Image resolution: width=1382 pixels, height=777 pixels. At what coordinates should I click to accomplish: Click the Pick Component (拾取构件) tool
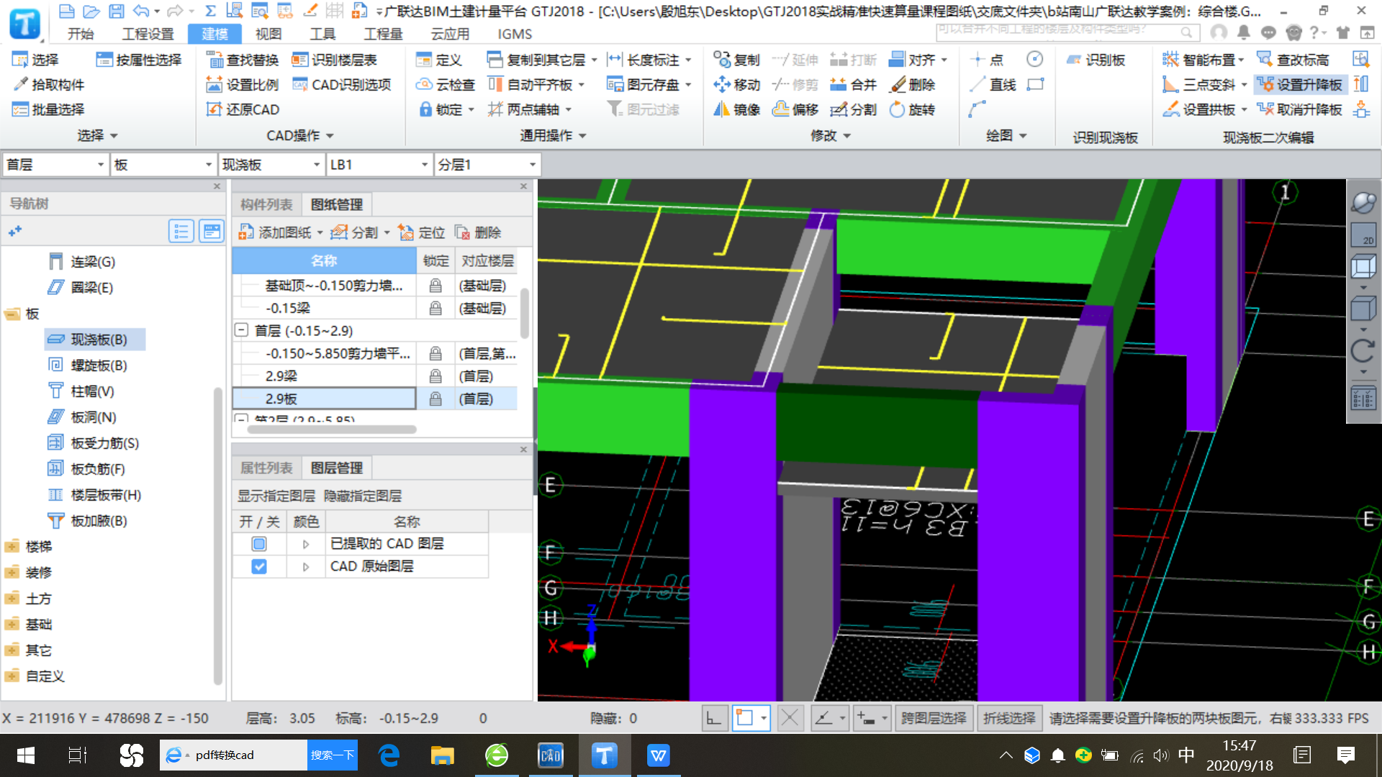click(48, 85)
